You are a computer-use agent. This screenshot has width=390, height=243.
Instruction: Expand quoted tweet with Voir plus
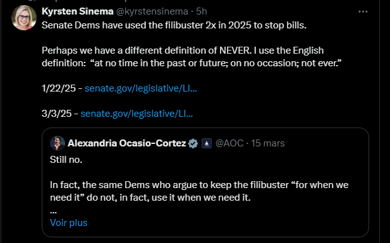click(x=69, y=223)
